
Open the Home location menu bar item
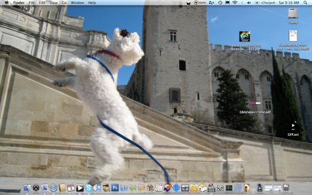200,3
